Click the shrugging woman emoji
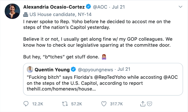Screen dimensions: 188x112 click(x=104, y=57)
